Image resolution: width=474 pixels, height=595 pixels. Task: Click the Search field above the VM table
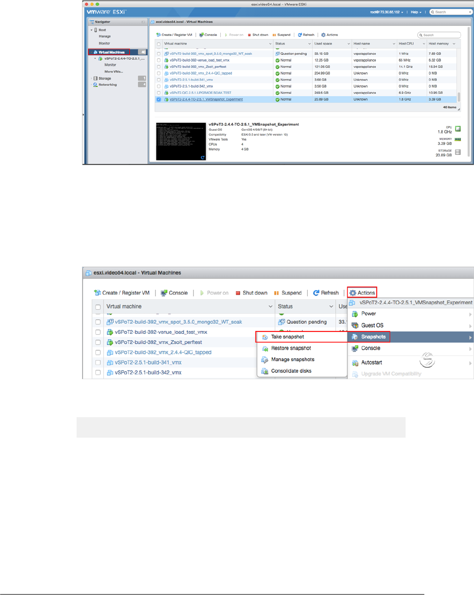tap(439, 35)
